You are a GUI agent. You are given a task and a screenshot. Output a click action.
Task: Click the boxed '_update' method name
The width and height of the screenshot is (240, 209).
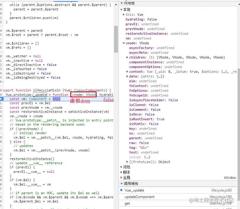click(x=40, y=95)
